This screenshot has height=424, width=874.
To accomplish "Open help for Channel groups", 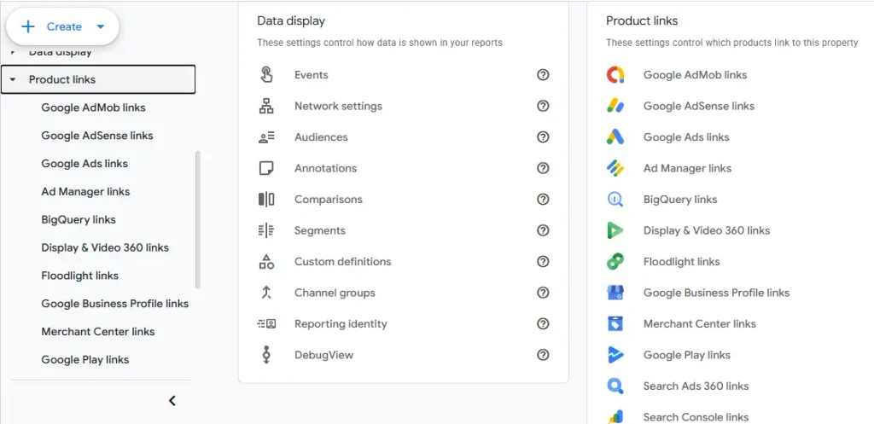I will (543, 293).
